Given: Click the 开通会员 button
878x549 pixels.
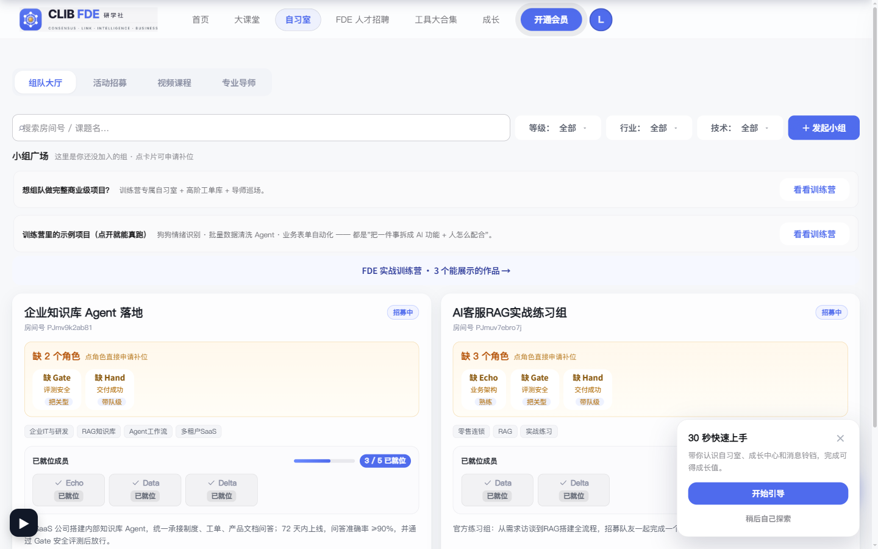Looking at the screenshot, I should click(551, 20).
